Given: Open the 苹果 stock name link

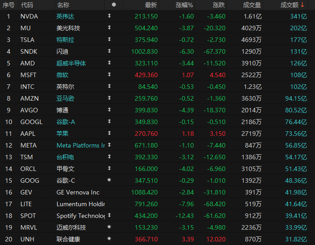Looking at the screenshot, I should tap(62, 134).
